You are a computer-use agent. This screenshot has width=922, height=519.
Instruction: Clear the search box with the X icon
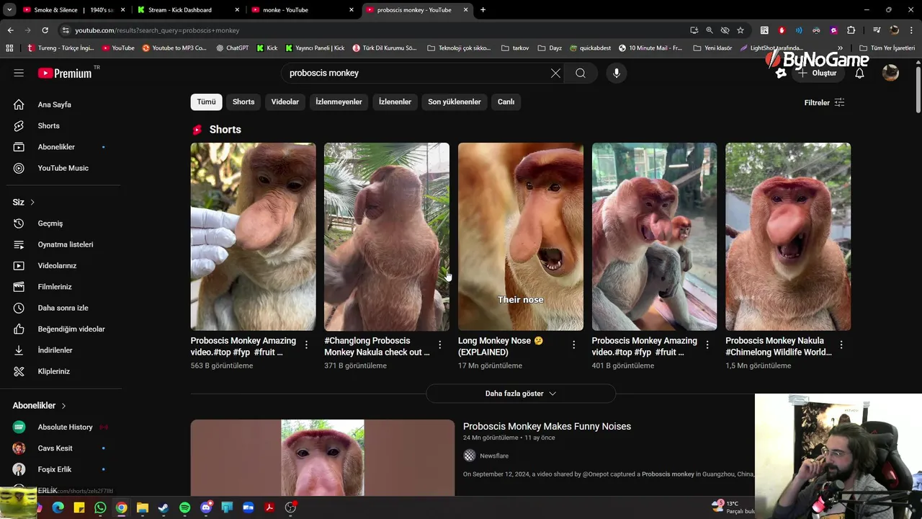click(555, 73)
